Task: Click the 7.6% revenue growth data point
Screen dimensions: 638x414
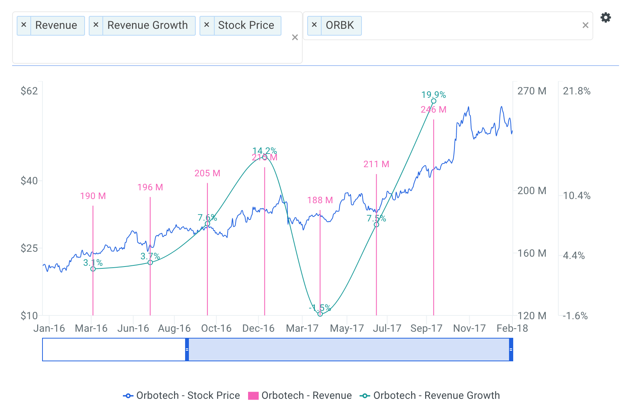Action: click(x=207, y=224)
